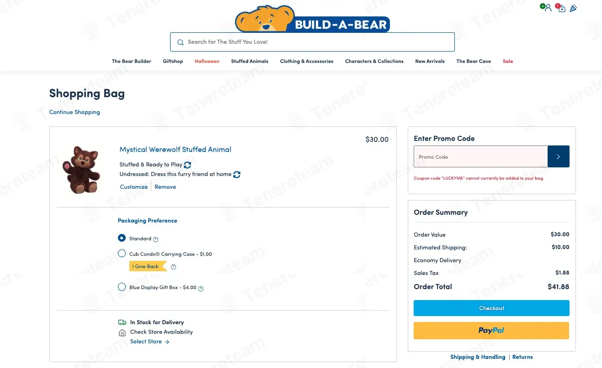This screenshot has height=368, width=602.
Task: Select Cub Condo Carrying Case option
Action: click(122, 254)
